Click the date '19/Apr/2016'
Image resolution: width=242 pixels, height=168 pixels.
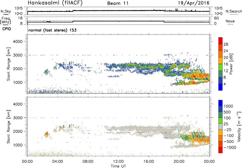point(194,3)
